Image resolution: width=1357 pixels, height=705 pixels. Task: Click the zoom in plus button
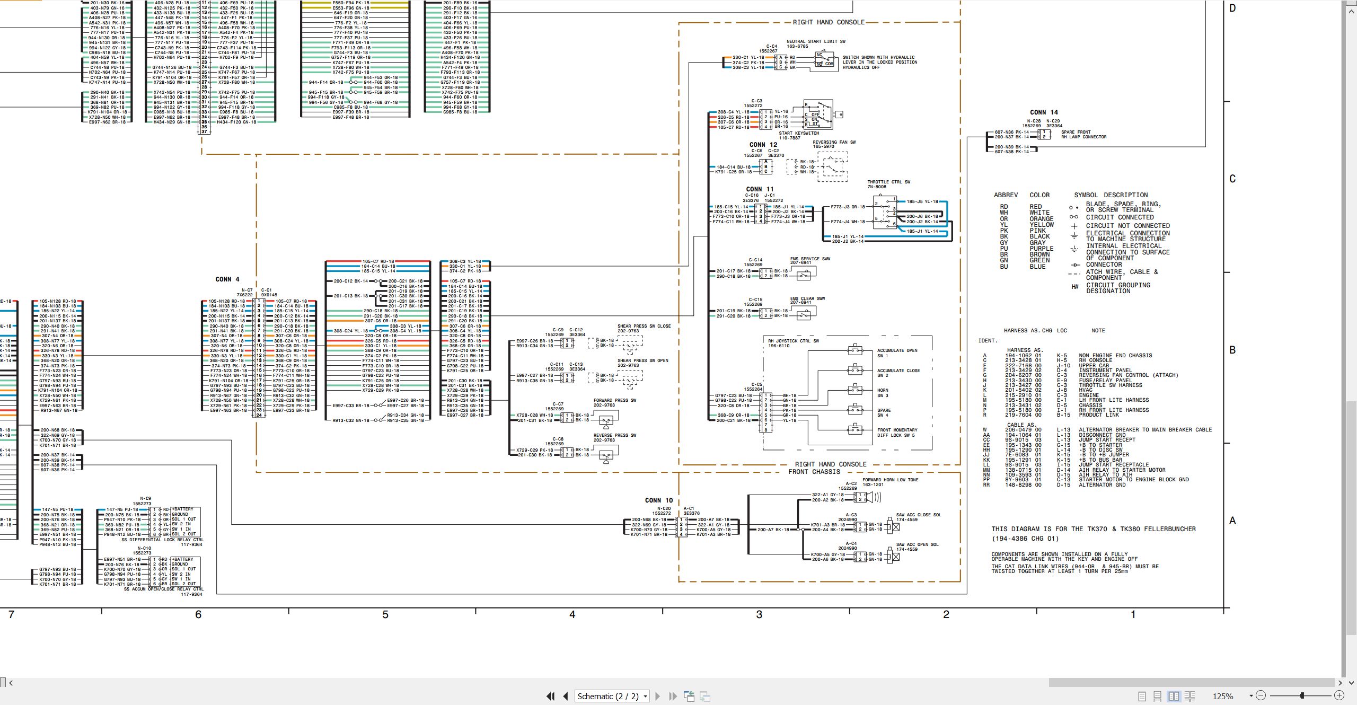[x=1339, y=695]
